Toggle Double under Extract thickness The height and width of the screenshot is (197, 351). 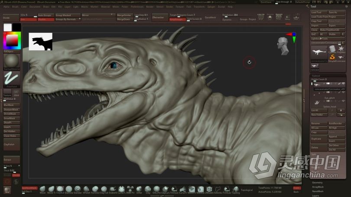click(16, 175)
